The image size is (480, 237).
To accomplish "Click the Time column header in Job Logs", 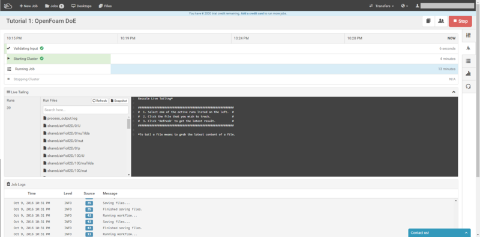I will tap(32, 193).
